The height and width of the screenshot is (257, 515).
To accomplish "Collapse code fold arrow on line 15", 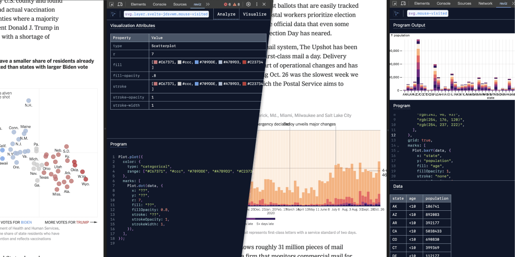I will [397, 151].
